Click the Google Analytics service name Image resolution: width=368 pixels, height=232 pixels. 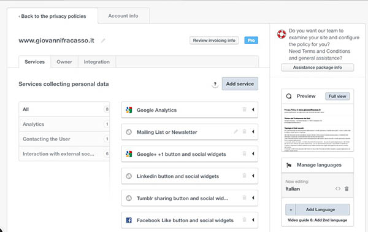(x=156, y=110)
